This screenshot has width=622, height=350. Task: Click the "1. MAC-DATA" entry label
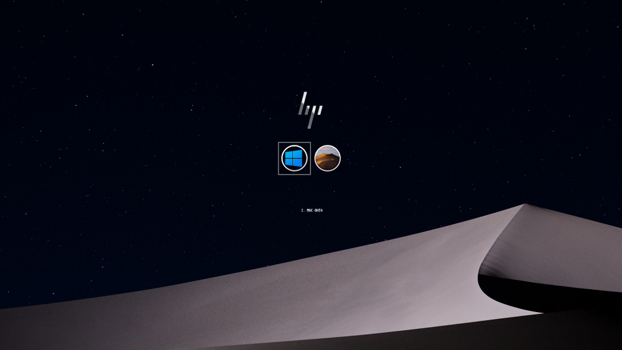(x=312, y=211)
